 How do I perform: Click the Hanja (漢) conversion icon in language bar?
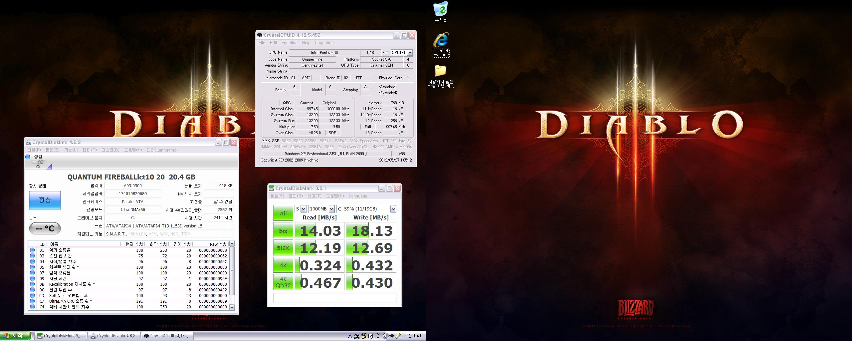pyautogui.click(x=357, y=336)
